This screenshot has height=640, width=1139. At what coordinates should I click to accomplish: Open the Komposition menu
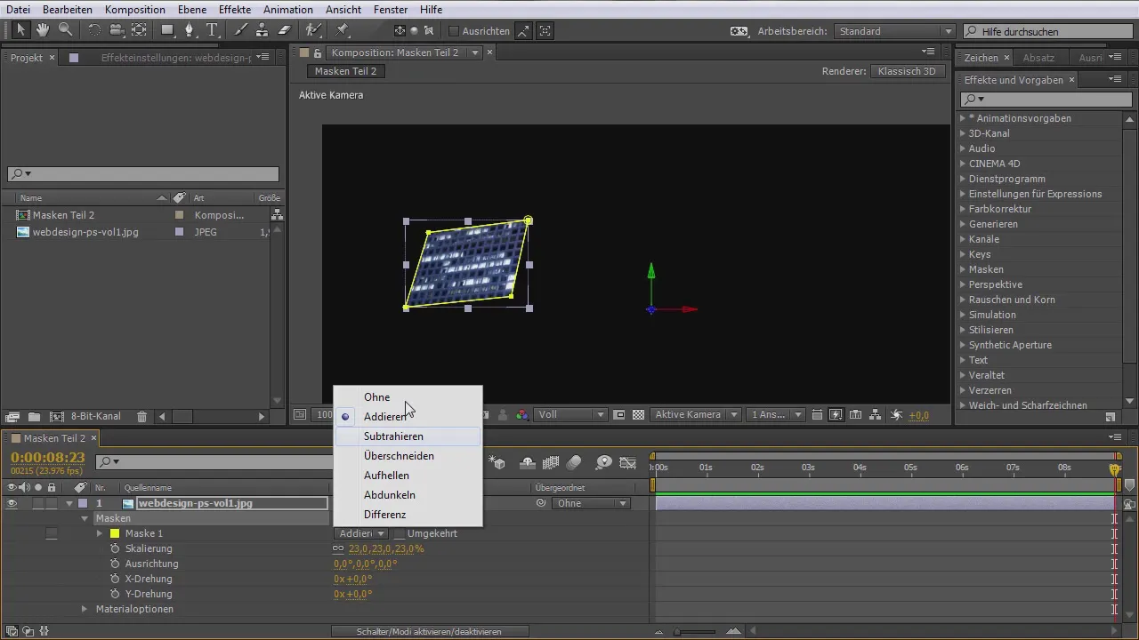coord(134,10)
